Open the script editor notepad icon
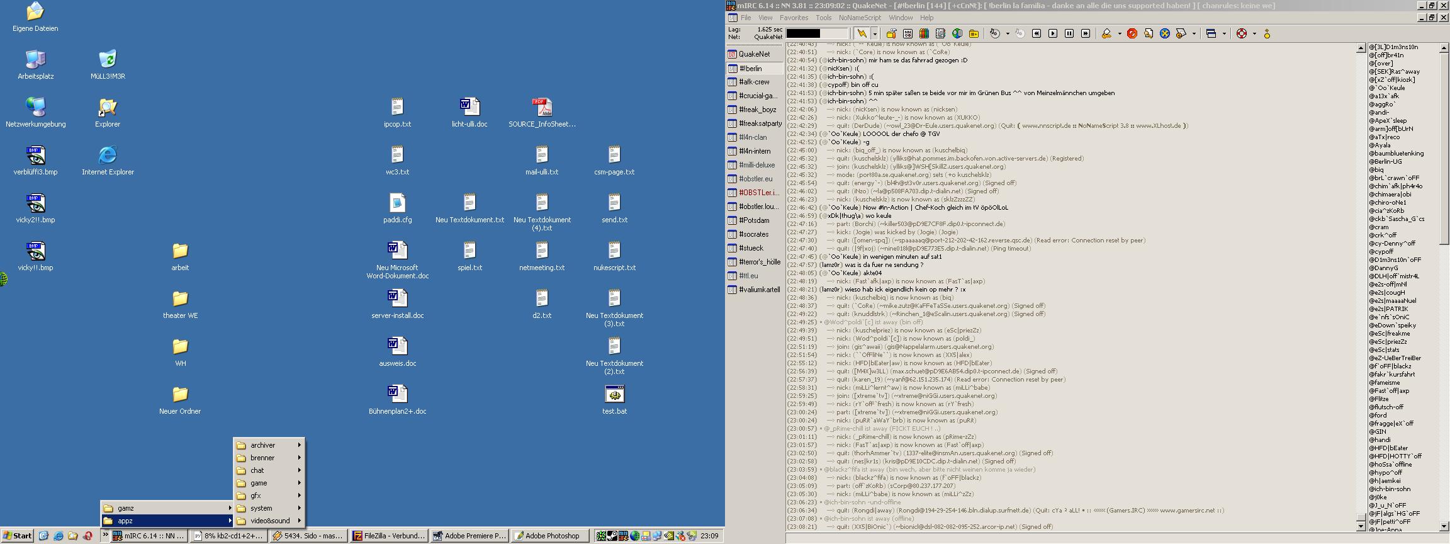 [940, 33]
